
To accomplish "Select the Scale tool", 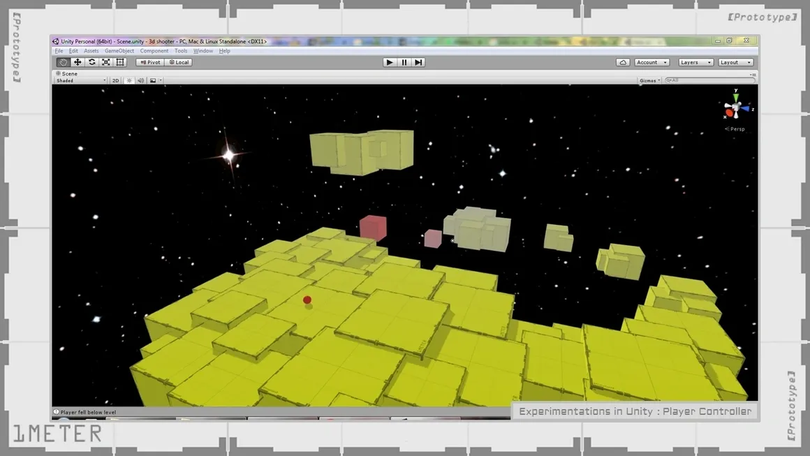I will pyautogui.click(x=106, y=62).
